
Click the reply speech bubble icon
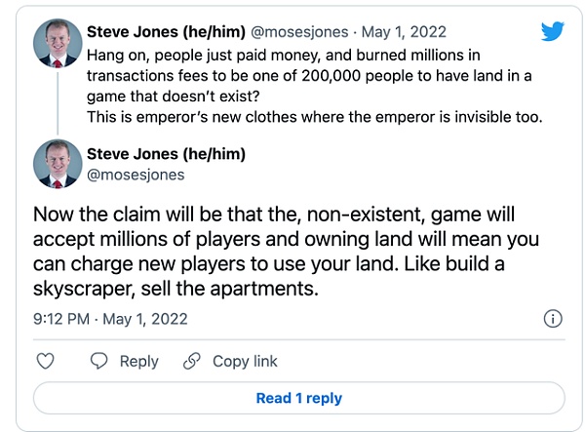click(98, 361)
